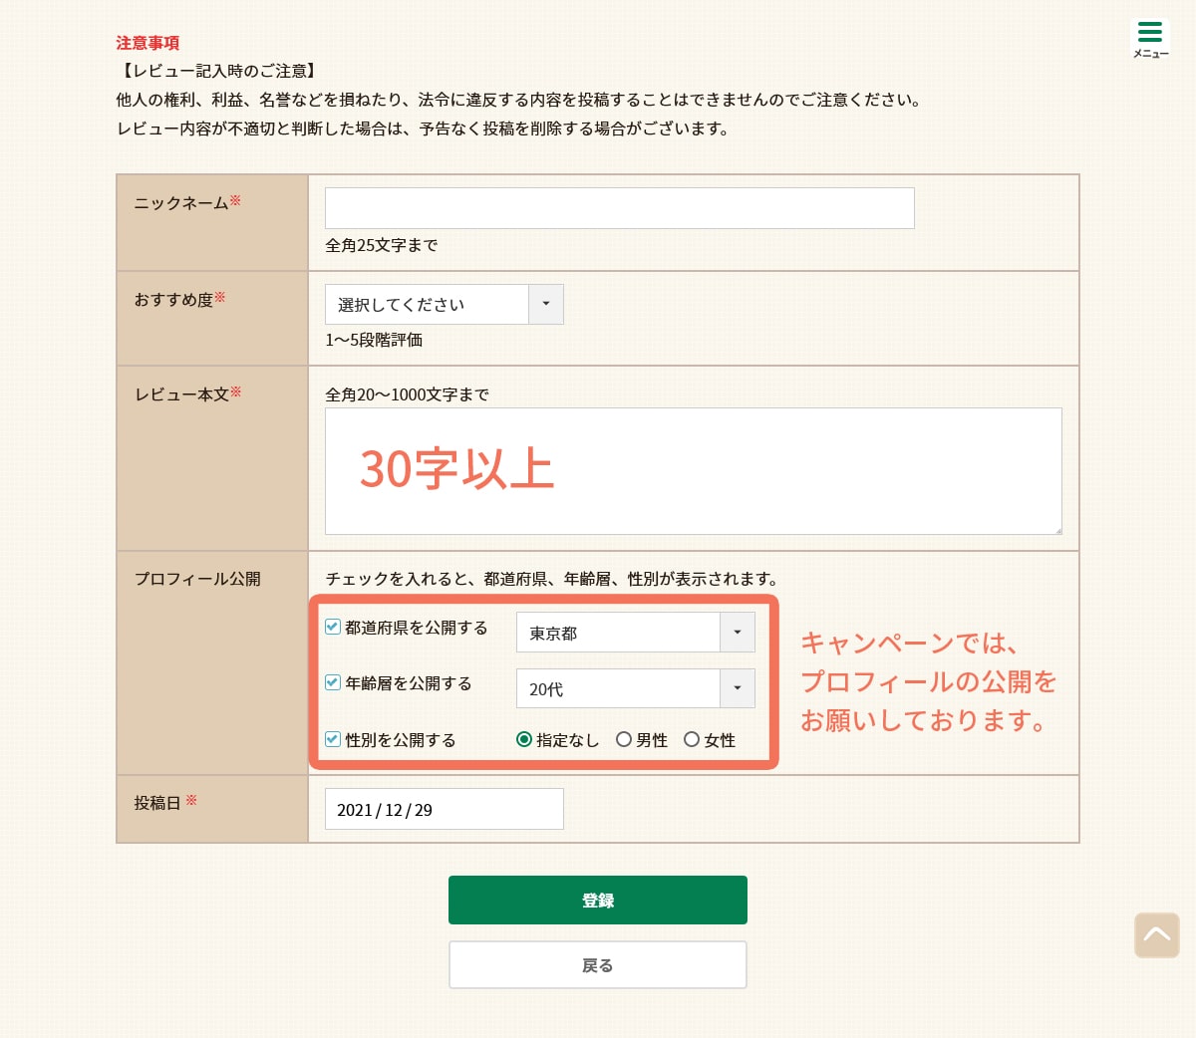Click the 投稿日 date field
1196x1038 pixels.
pyautogui.click(x=444, y=809)
